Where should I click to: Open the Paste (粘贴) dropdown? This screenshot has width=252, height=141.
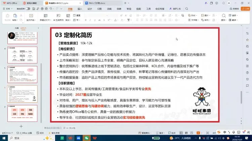tap(15, 20)
